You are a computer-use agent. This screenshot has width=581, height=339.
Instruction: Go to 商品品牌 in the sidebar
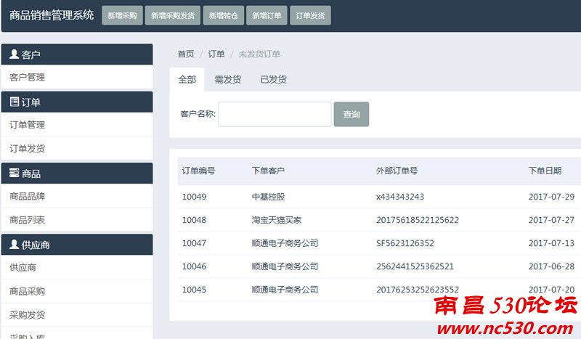[28, 196]
